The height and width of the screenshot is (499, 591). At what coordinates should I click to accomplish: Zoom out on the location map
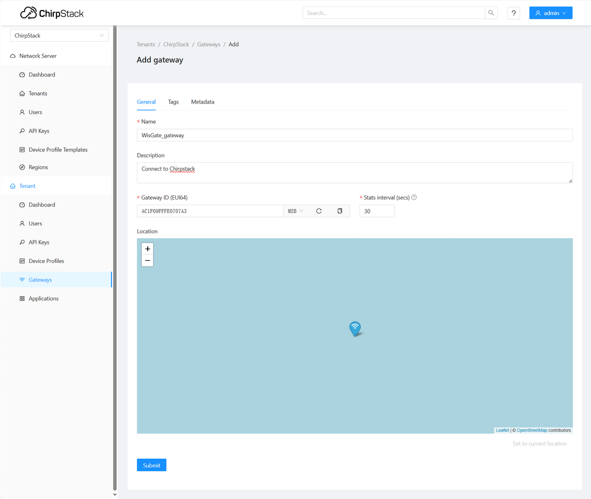tap(148, 261)
